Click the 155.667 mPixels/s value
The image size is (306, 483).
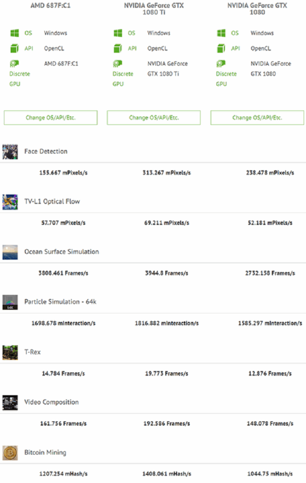(63, 173)
